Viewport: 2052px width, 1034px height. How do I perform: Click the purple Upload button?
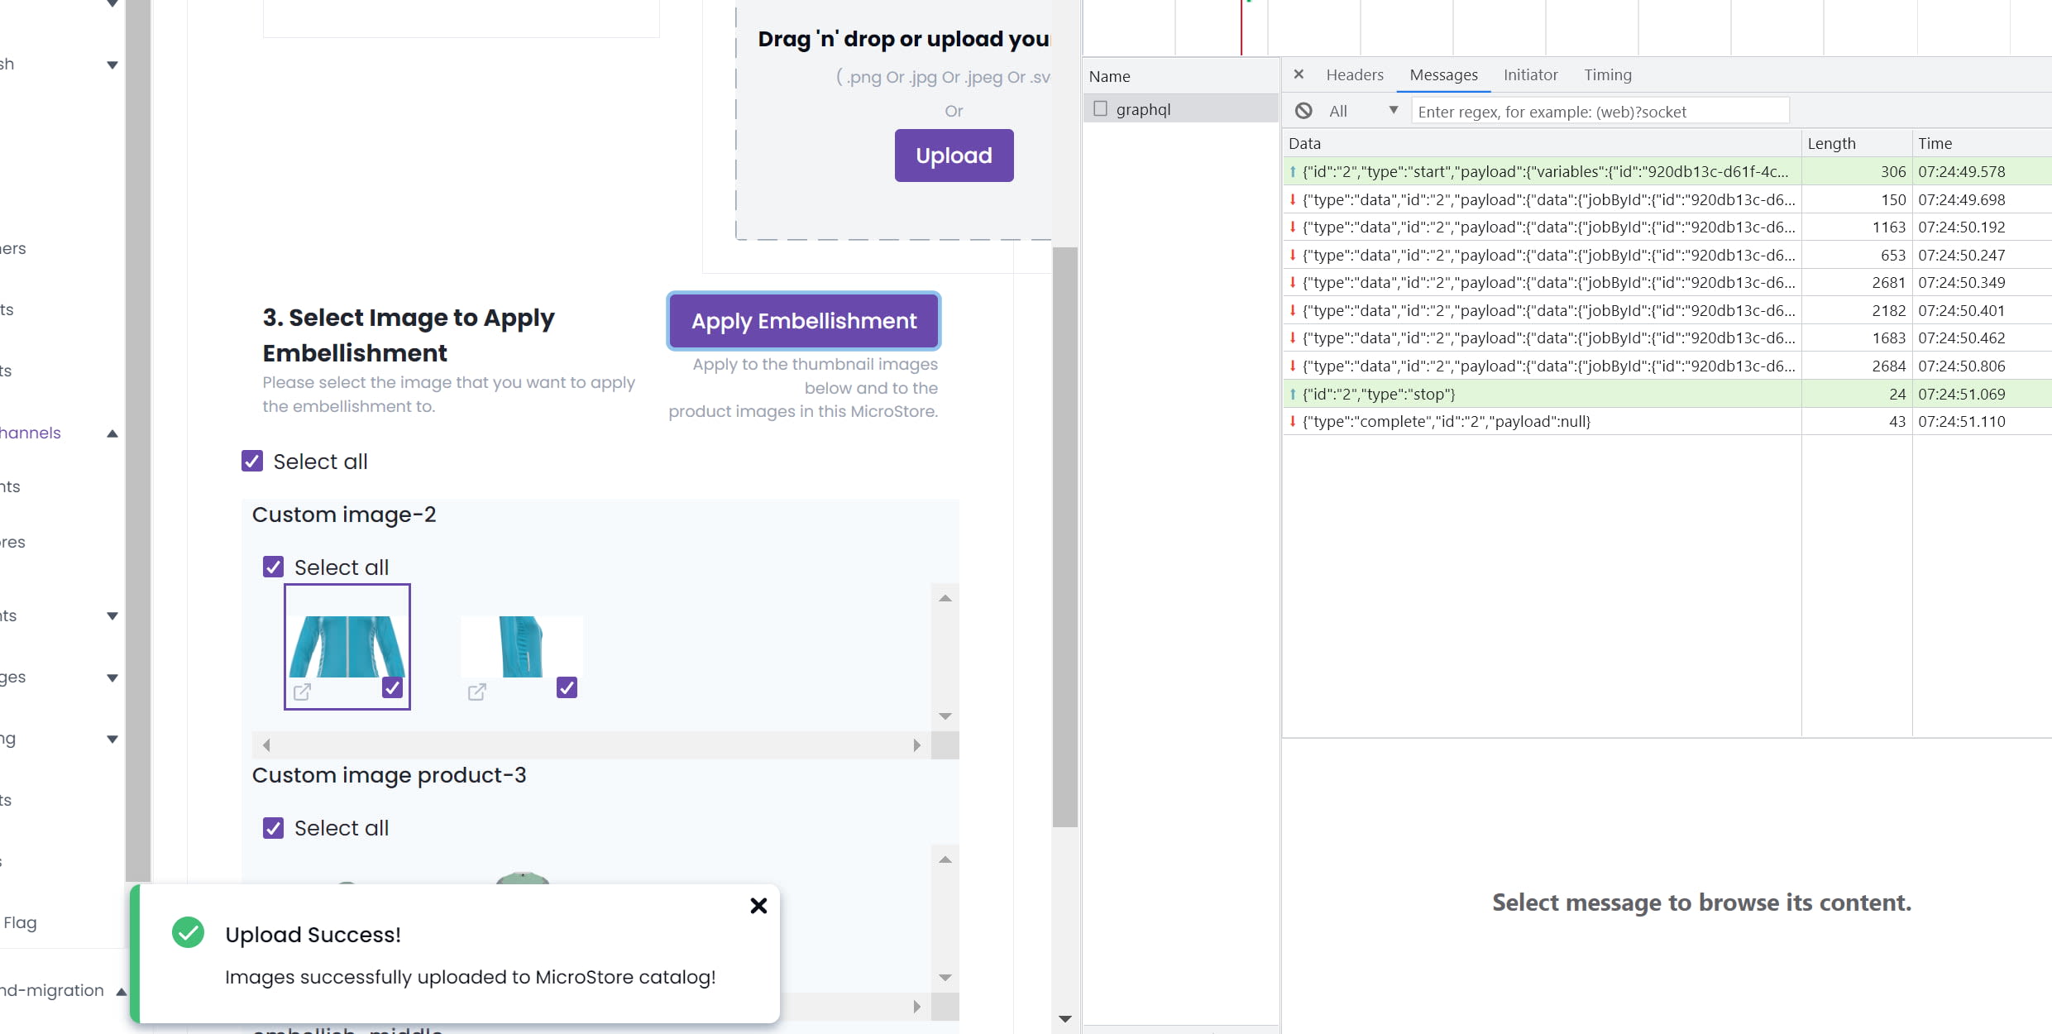pos(954,156)
